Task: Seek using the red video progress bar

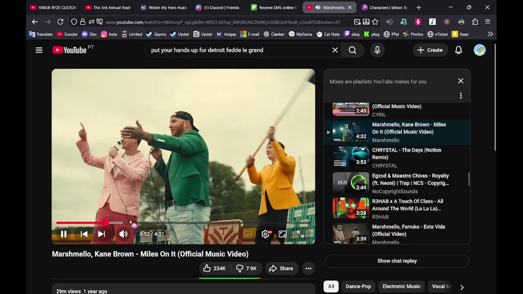Action: pyautogui.click(x=183, y=223)
